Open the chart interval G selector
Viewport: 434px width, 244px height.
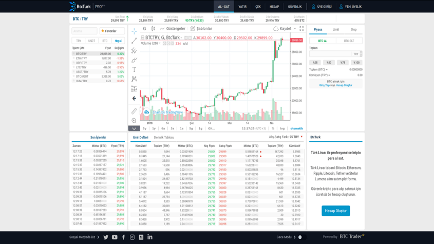144,29
